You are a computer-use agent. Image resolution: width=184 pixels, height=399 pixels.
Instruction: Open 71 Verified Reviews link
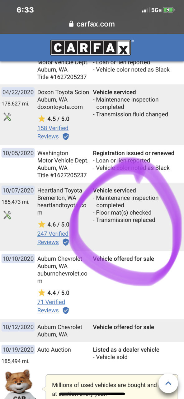tap(51, 306)
